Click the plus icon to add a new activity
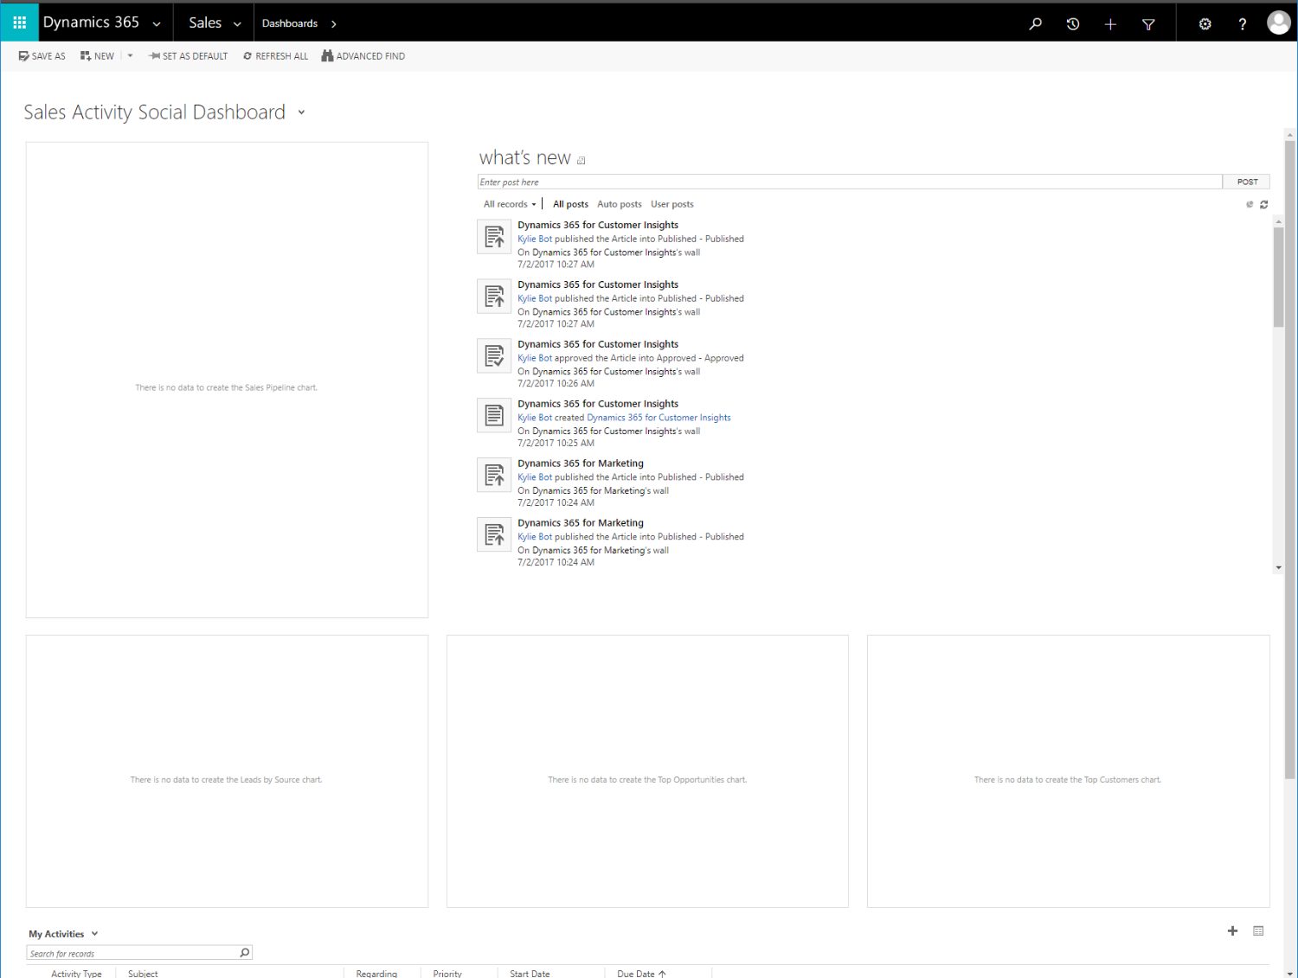This screenshot has width=1298, height=978. pos(1232,930)
